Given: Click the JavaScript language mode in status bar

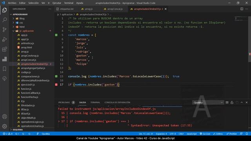Looking at the screenshot, I should [x=191, y=134].
